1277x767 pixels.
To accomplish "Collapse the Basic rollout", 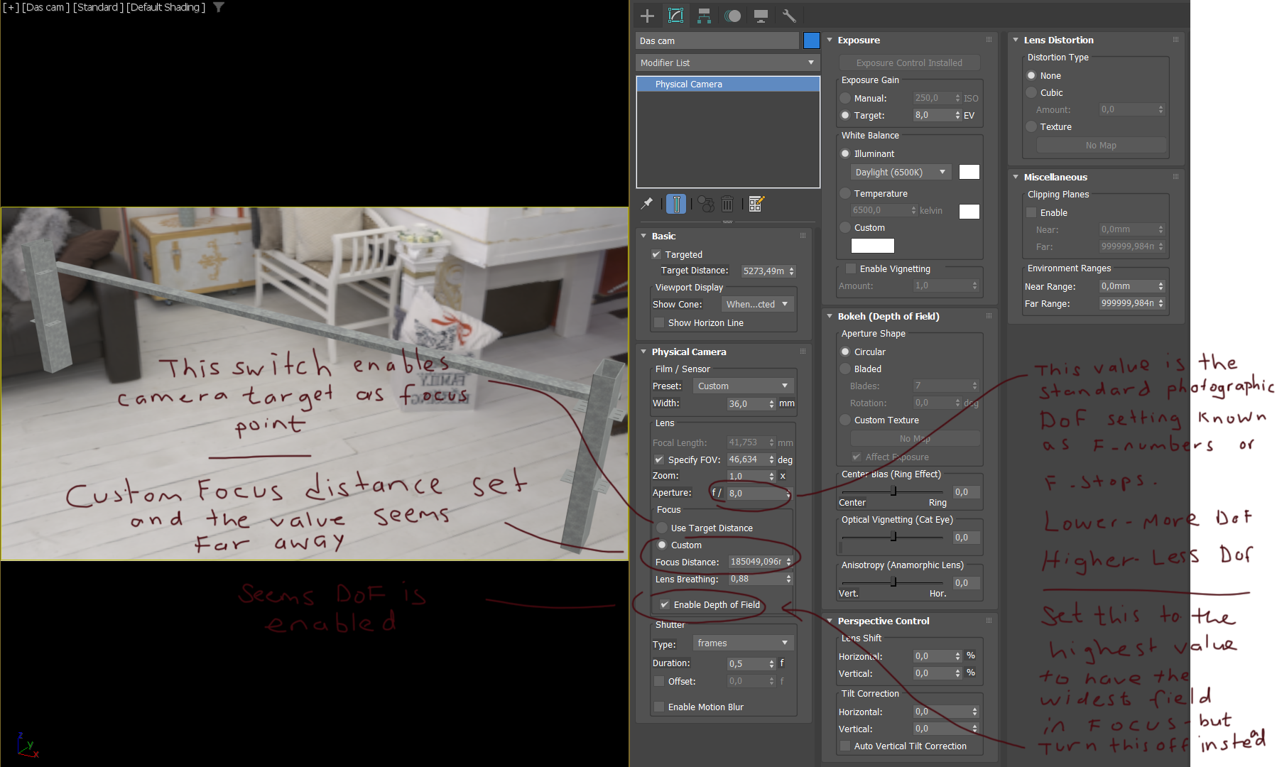I will (x=643, y=236).
